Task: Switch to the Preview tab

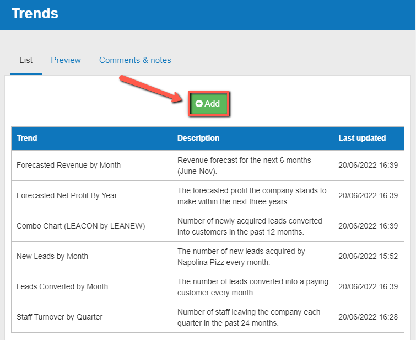Action: point(66,60)
